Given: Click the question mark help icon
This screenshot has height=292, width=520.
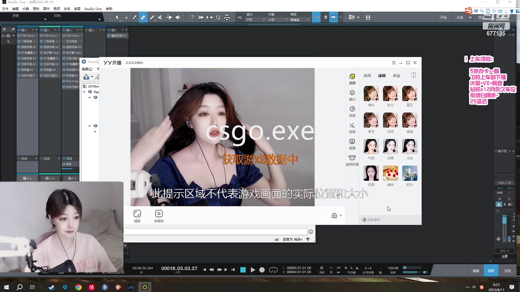Looking at the screenshot, I should point(192,17).
